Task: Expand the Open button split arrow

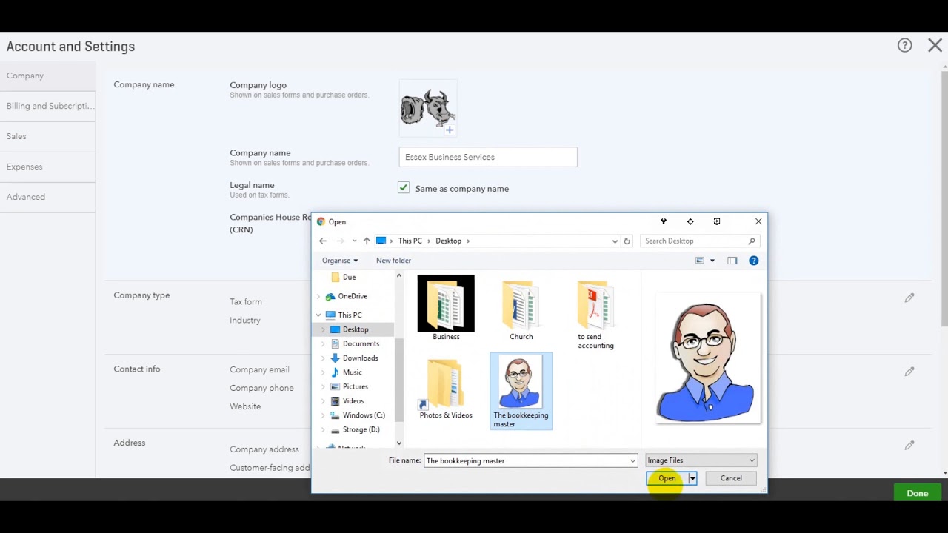Action: (x=692, y=478)
